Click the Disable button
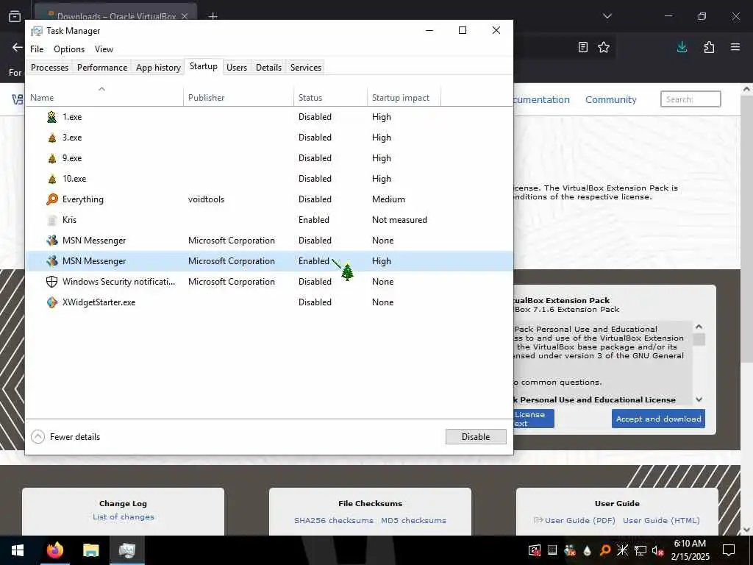 pos(476,437)
